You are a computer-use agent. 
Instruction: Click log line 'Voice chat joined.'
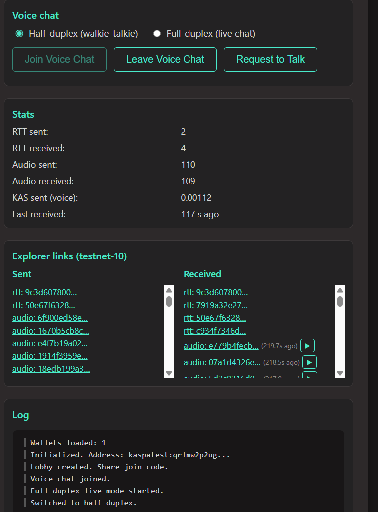(70, 479)
